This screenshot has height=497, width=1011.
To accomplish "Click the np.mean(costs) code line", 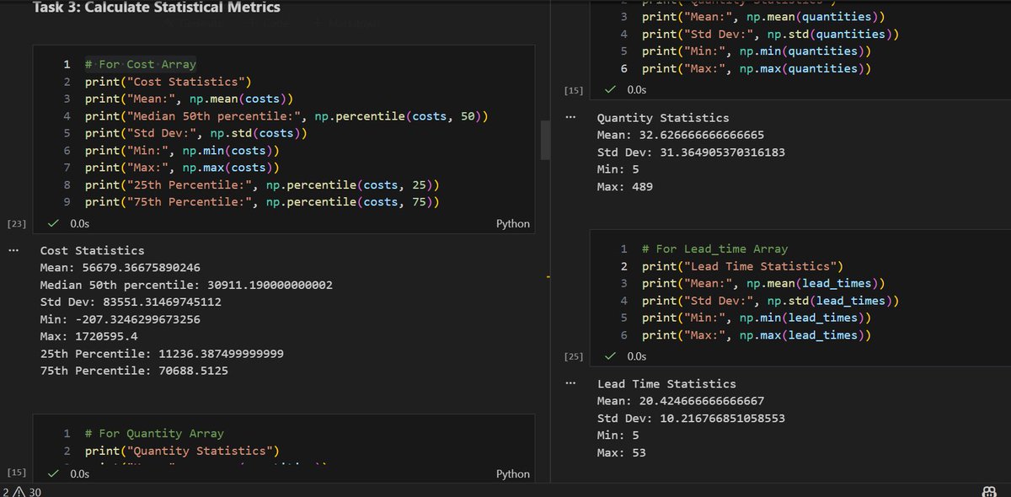I will tap(189, 99).
